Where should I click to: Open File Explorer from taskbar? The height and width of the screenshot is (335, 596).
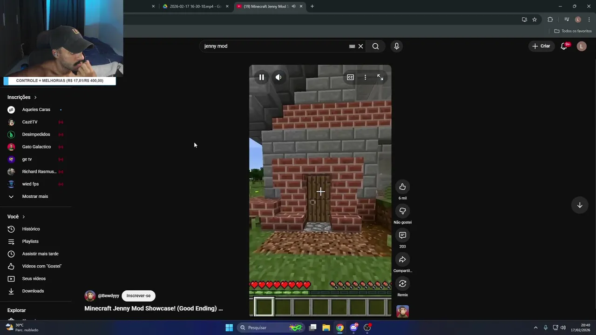(326, 328)
